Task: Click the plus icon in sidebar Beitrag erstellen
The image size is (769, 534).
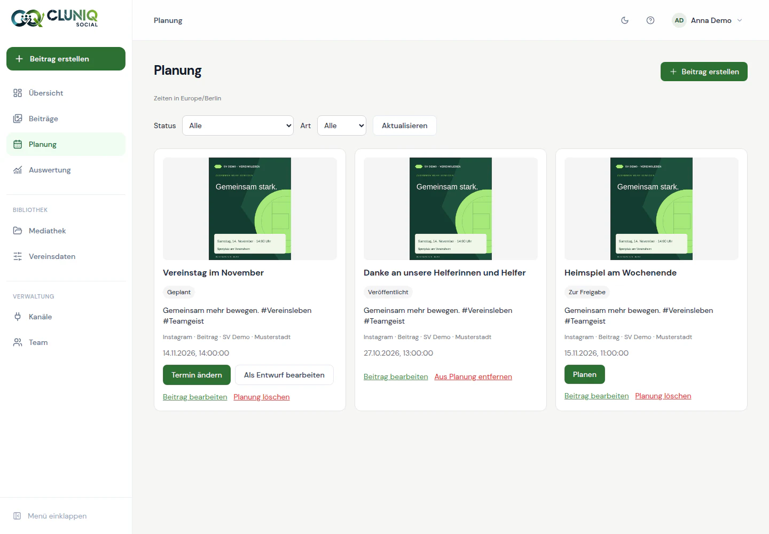Action: point(19,59)
